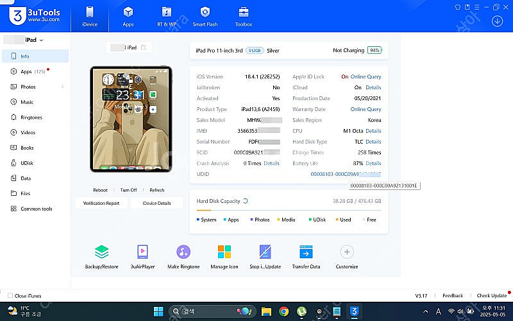This screenshot has height=321, width=513.
Task: Edit the device name pencil icon
Action: coord(143,48)
